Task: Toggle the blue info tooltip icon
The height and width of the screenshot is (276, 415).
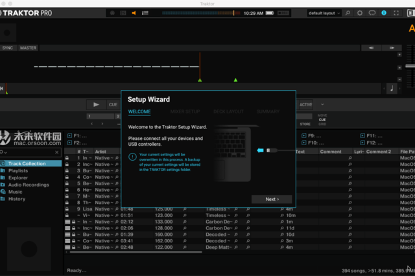Action: 384,13
